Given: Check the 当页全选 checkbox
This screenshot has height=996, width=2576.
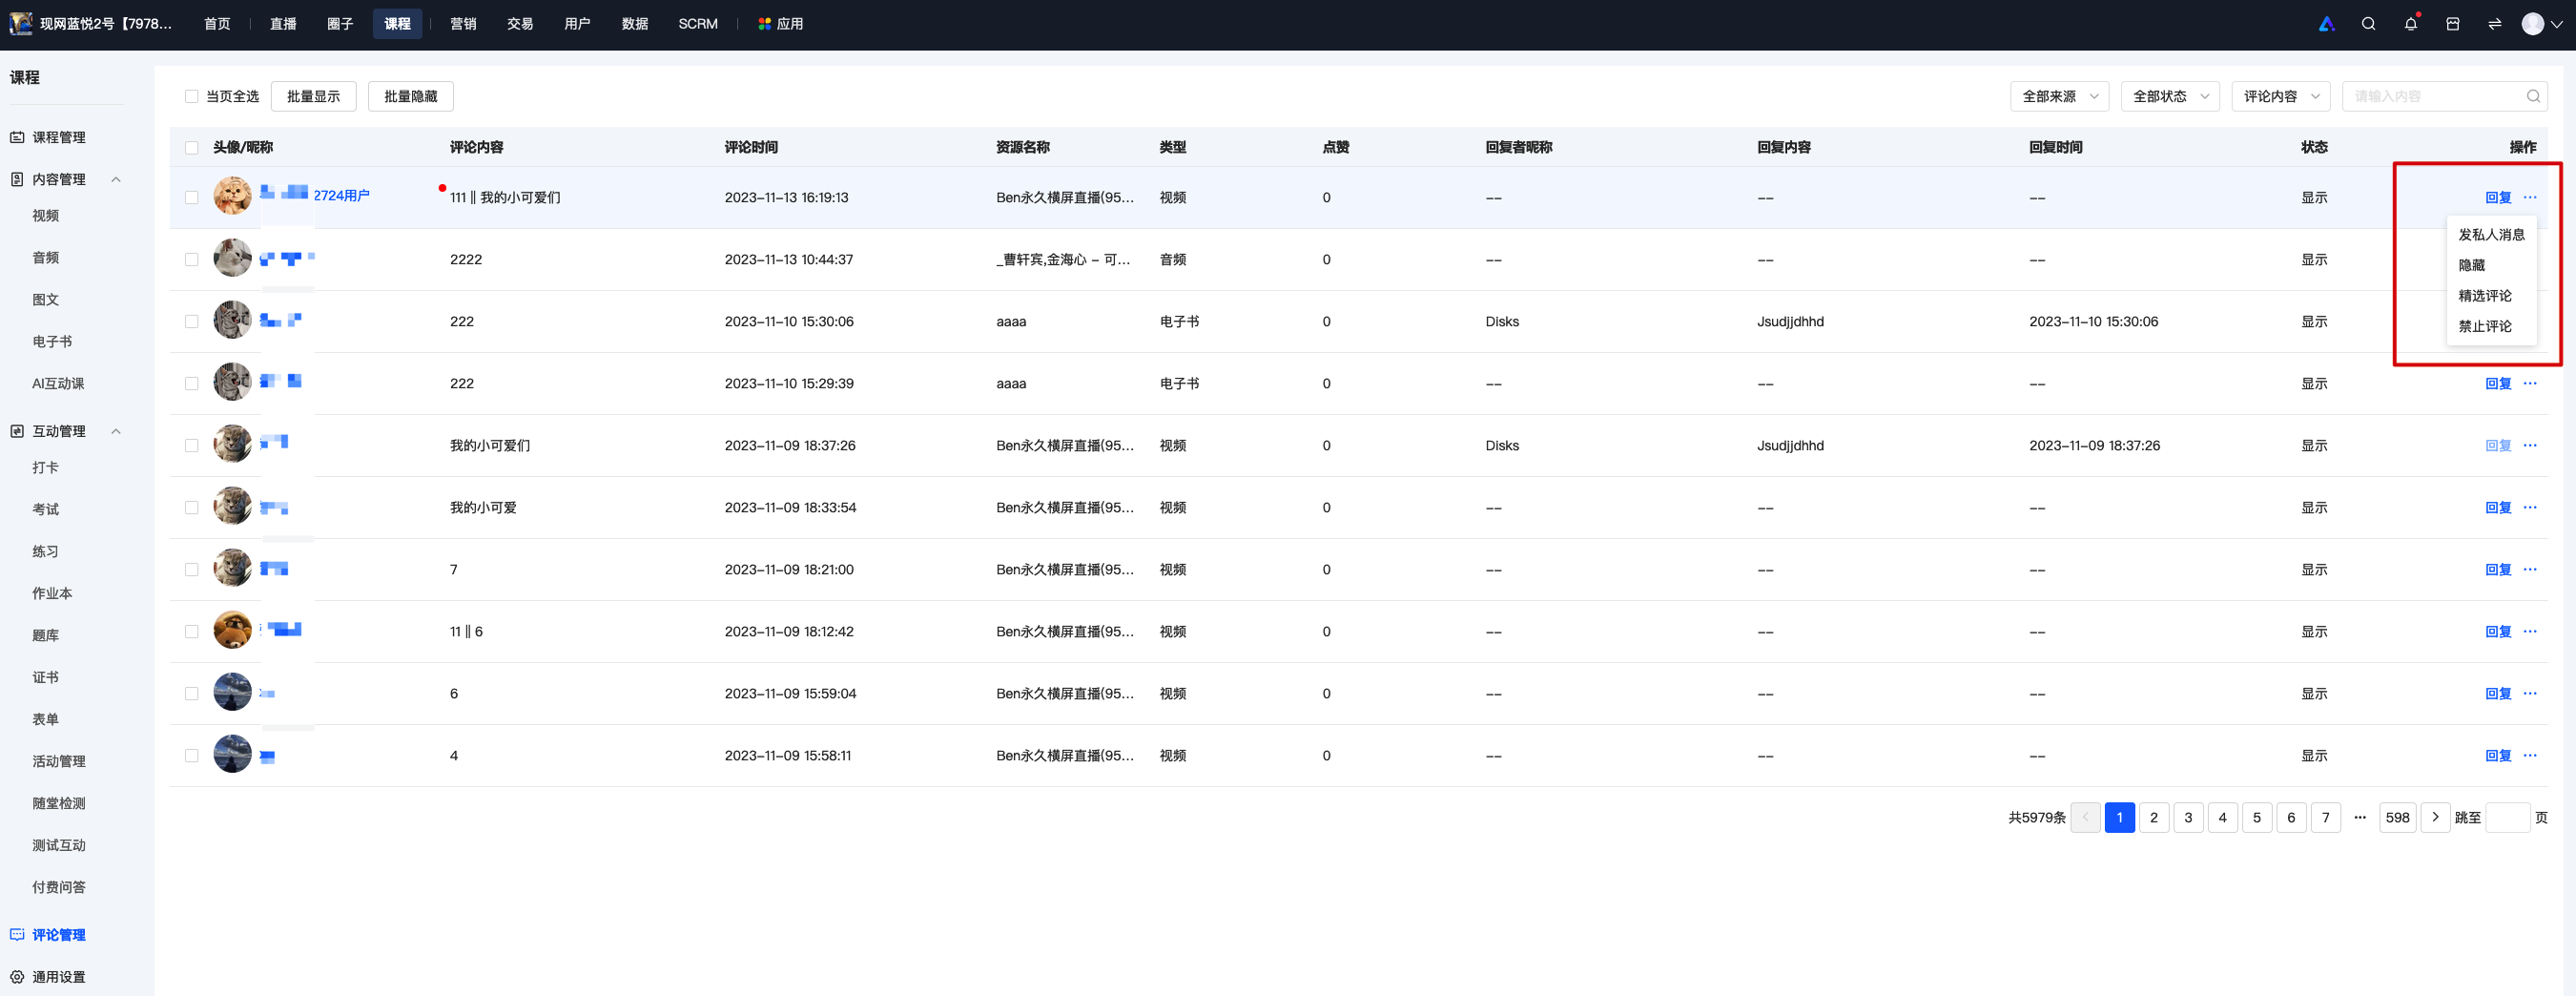Looking at the screenshot, I should [x=191, y=96].
